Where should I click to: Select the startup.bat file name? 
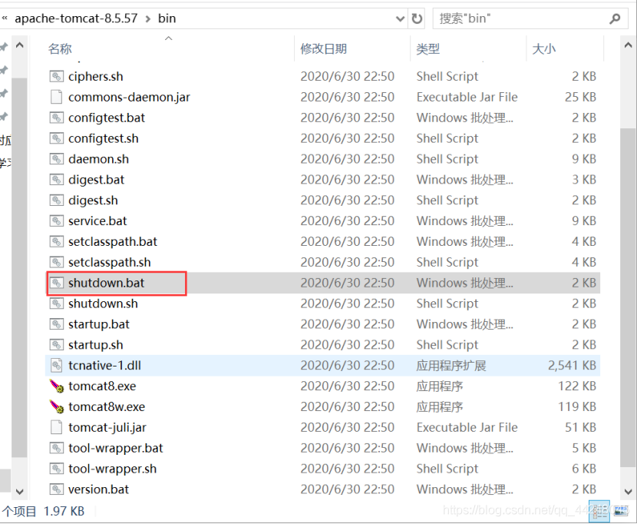click(99, 324)
